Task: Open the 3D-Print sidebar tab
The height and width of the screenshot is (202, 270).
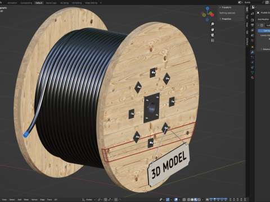Action: [247, 42]
